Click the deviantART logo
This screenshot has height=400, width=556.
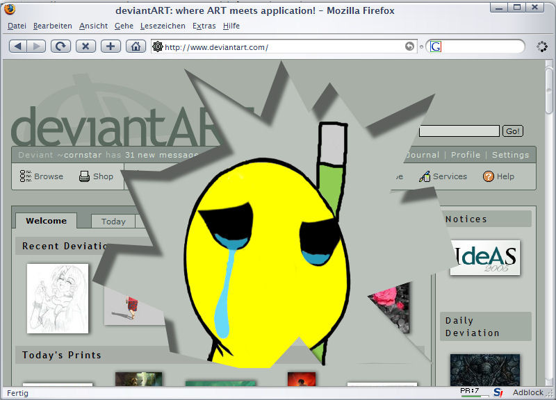115,126
